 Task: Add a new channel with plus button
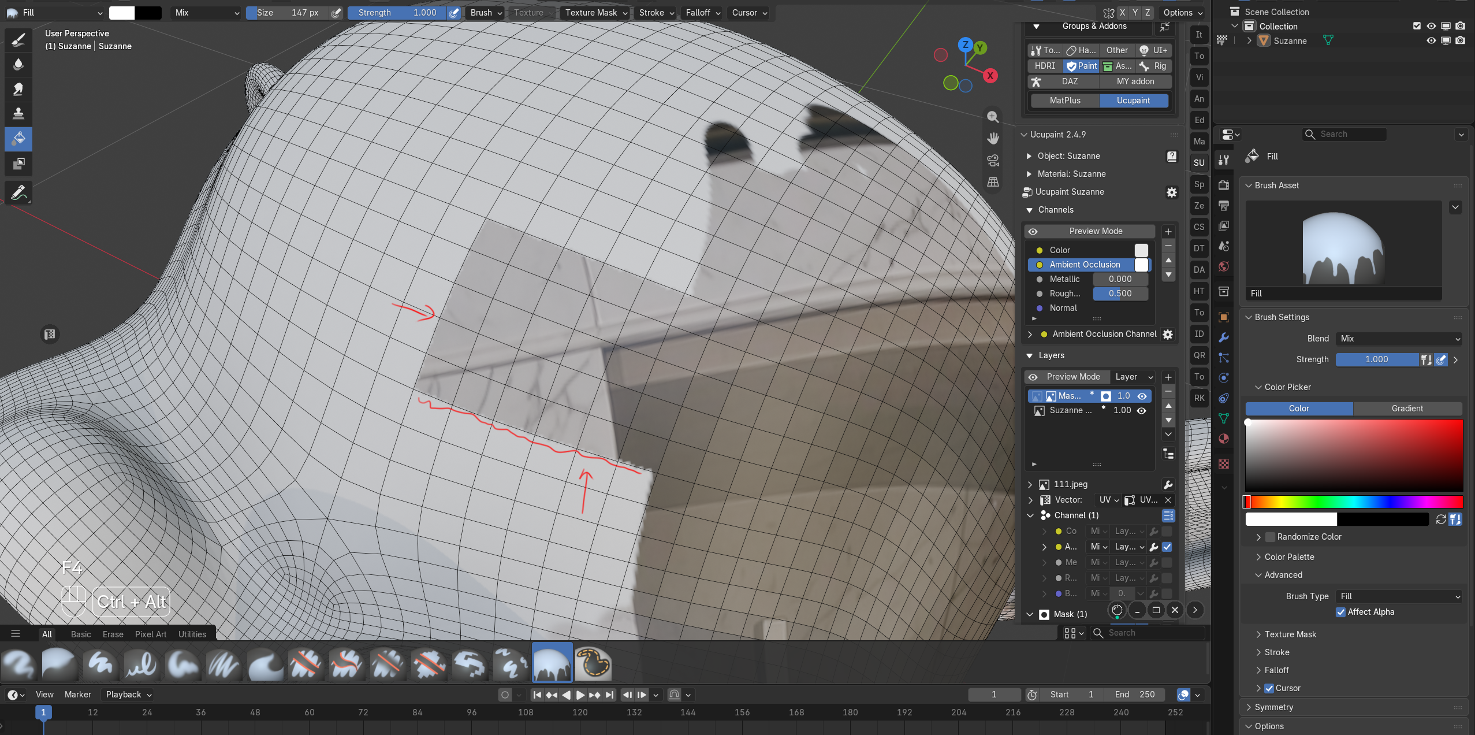1168,232
